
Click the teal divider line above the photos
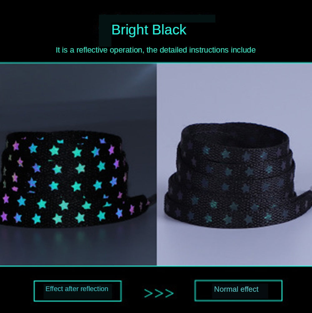156,63
